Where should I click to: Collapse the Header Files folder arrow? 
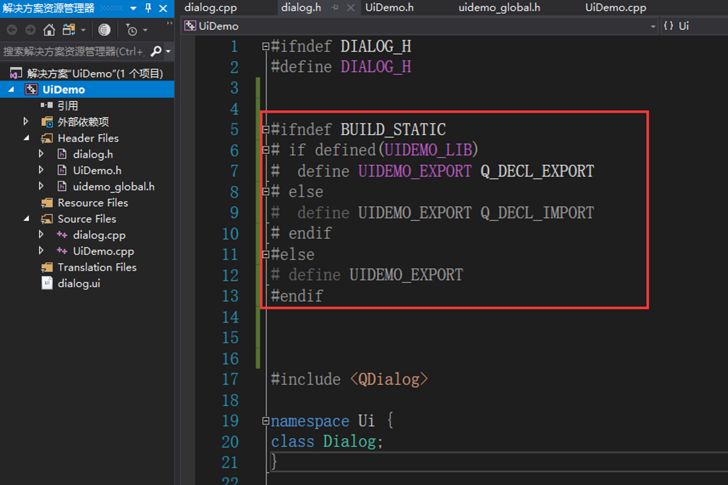tap(26, 138)
